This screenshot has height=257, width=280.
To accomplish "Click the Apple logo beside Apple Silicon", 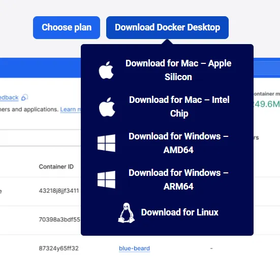I will pos(106,70).
